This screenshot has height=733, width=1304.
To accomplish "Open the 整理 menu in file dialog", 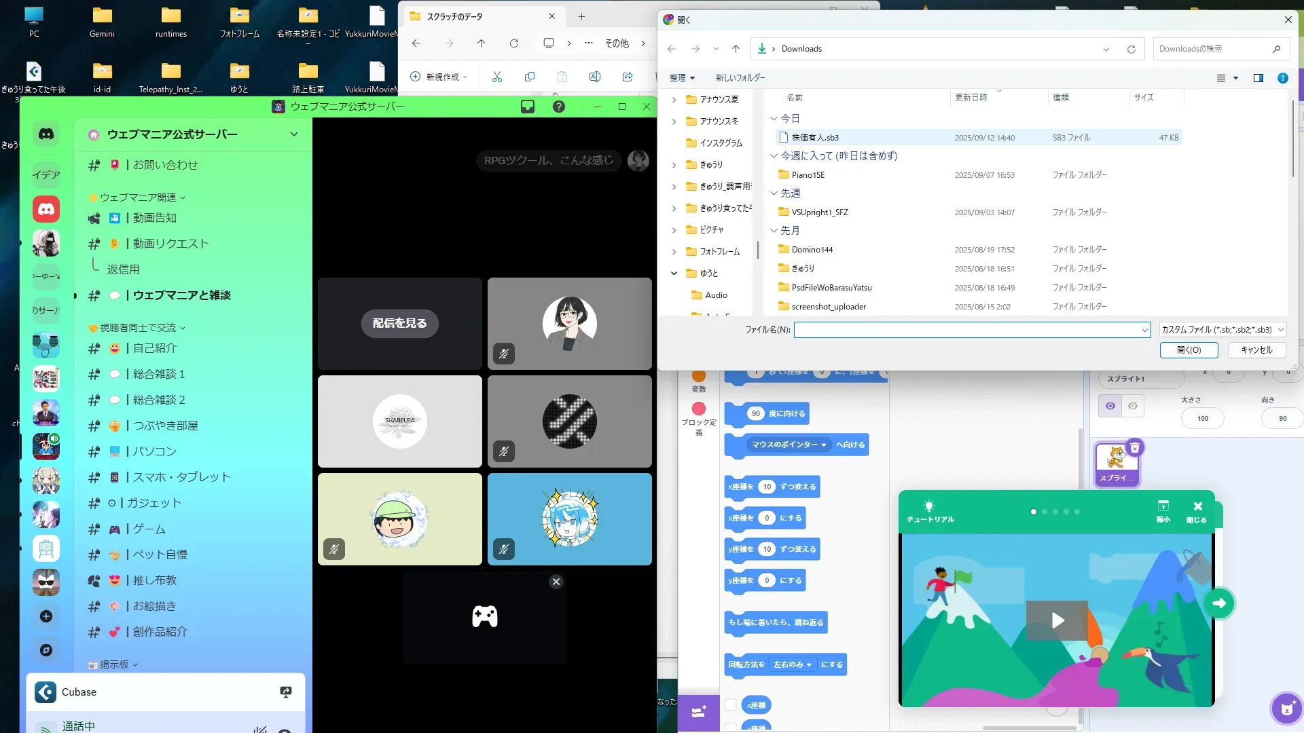I will 681,78.
